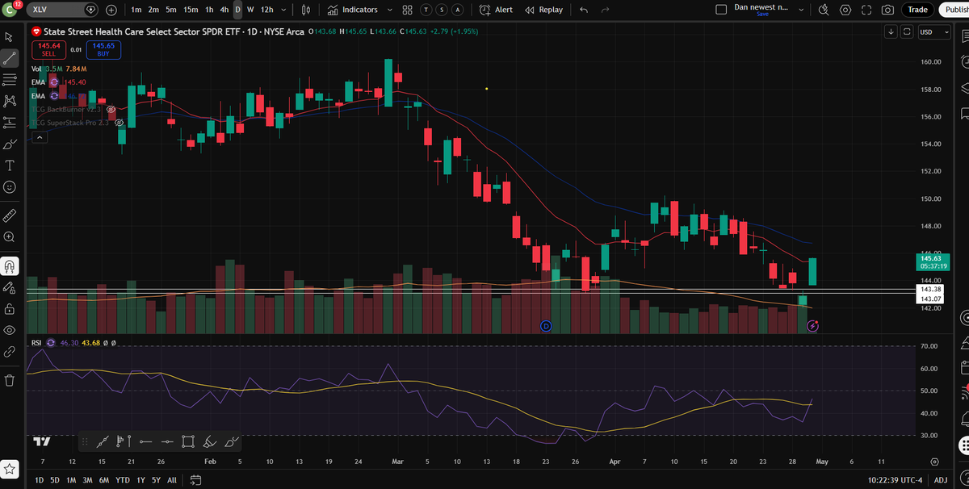Enter fullscreen mode
This screenshot has height=489, width=969.
click(x=866, y=10)
